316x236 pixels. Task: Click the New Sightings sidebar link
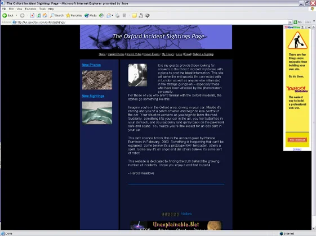[x=93, y=96]
